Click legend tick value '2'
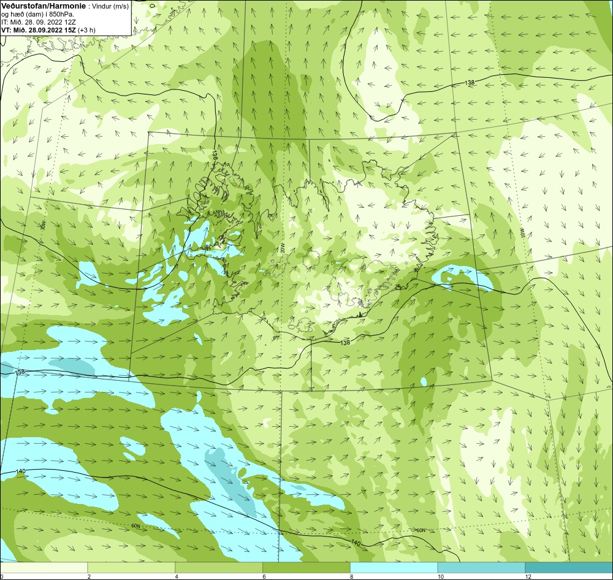The height and width of the screenshot is (580, 613). pyautogui.click(x=89, y=576)
